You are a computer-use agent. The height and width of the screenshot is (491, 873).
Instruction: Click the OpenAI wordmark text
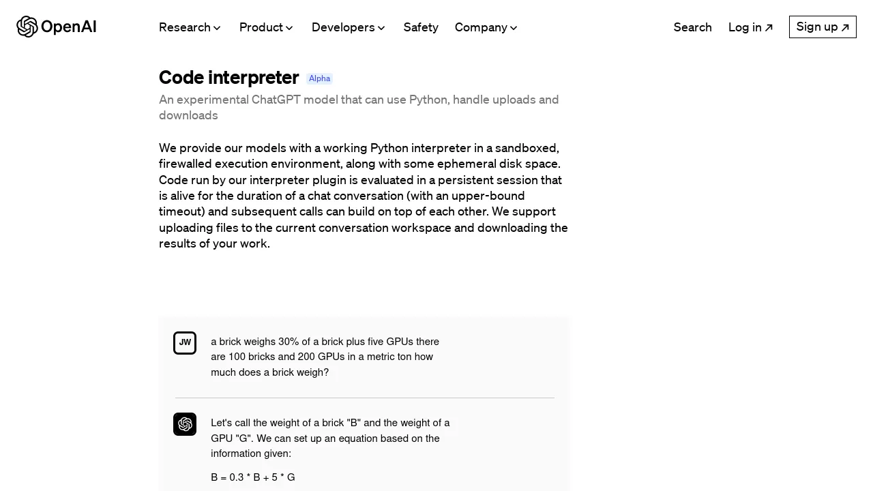[69, 27]
